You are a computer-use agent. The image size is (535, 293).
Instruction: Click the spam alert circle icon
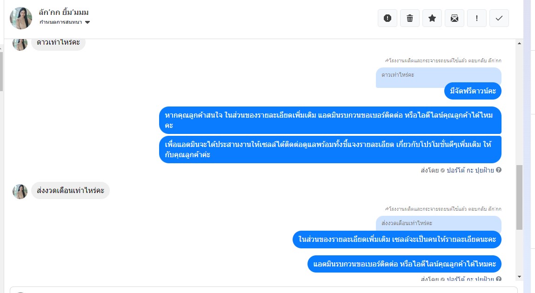[387, 18]
